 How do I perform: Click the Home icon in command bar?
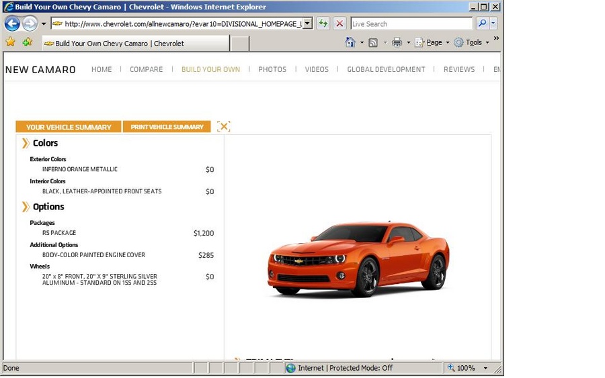click(350, 42)
